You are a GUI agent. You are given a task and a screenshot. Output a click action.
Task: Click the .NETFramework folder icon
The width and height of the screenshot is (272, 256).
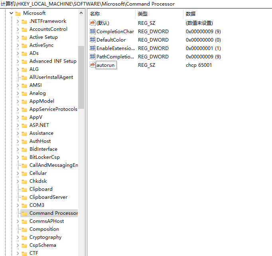pyautogui.click(x=24, y=22)
